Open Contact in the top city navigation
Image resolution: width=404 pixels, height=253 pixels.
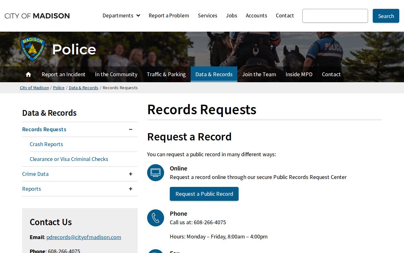285,15
